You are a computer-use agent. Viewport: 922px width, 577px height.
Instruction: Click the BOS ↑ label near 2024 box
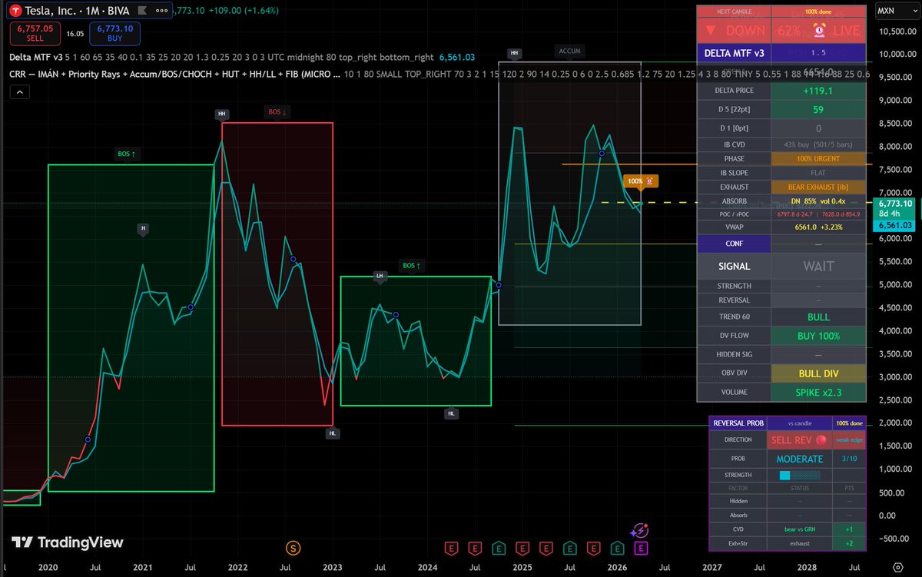pyautogui.click(x=412, y=266)
